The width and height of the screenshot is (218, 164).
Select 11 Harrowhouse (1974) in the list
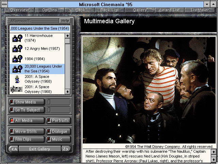pos(37,38)
